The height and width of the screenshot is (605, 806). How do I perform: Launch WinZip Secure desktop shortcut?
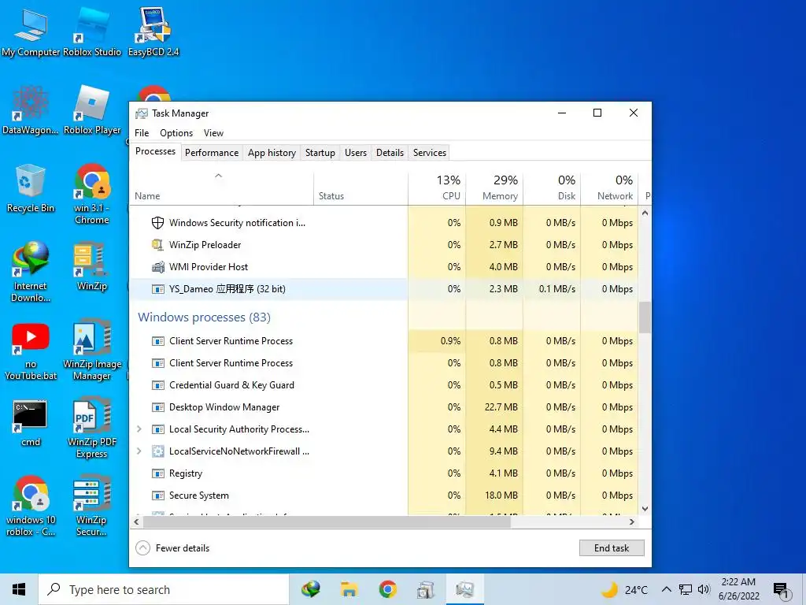coord(92,507)
